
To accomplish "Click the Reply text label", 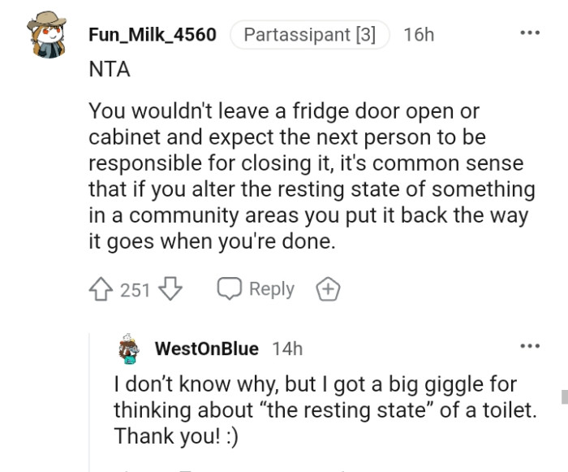I will click(271, 289).
